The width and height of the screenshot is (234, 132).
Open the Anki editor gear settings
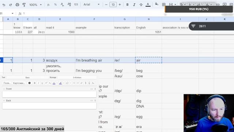tap(29, 83)
